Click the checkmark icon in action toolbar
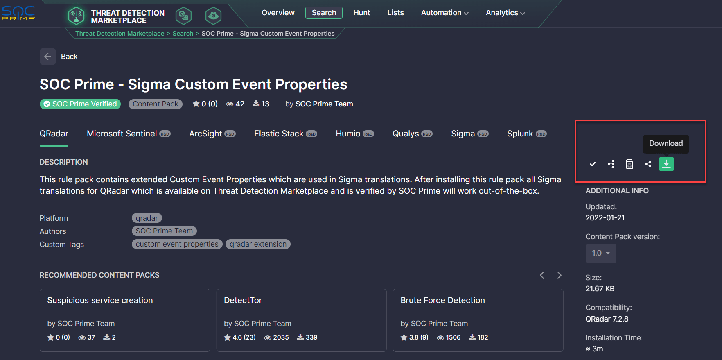The image size is (722, 360). (x=592, y=164)
